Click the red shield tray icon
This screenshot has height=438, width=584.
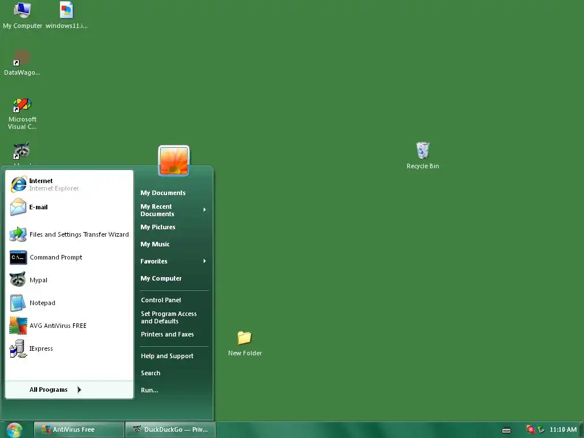[530, 429]
